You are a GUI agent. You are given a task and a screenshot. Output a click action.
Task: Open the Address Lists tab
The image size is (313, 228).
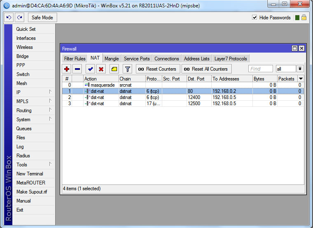click(x=196, y=59)
